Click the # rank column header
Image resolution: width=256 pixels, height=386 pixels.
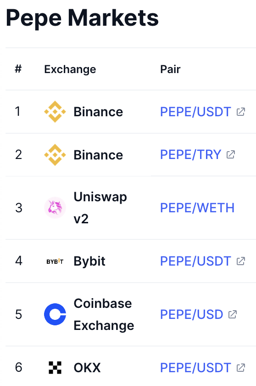click(18, 69)
